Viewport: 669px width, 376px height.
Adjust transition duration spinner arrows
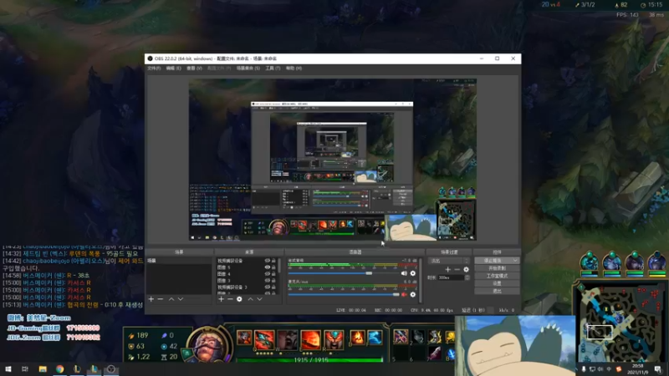point(467,277)
